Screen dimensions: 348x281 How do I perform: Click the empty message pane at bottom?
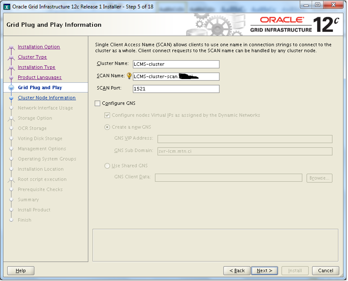(215, 246)
